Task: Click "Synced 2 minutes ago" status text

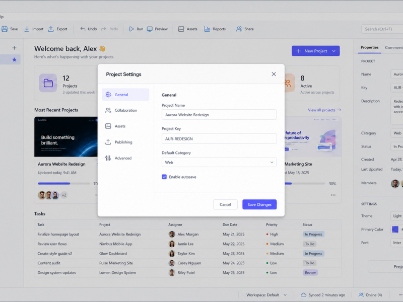Action: (326, 295)
